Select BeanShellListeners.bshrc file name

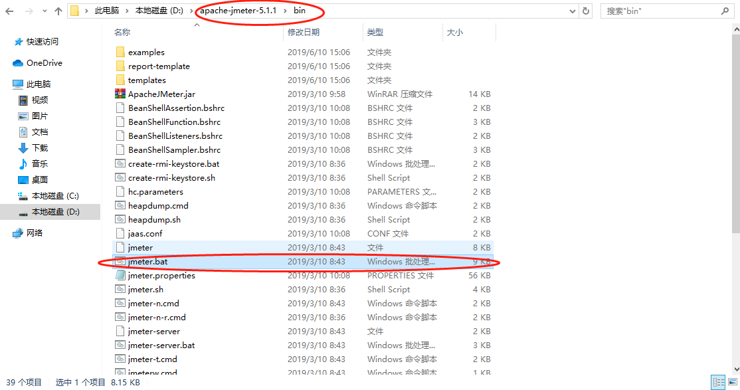(175, 136)
